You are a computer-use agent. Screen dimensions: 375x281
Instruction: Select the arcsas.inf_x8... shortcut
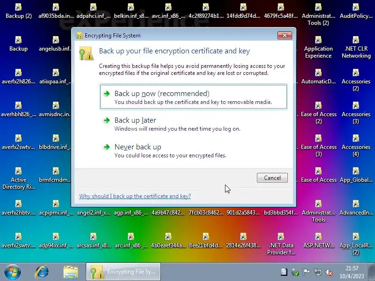click(93, 240)
